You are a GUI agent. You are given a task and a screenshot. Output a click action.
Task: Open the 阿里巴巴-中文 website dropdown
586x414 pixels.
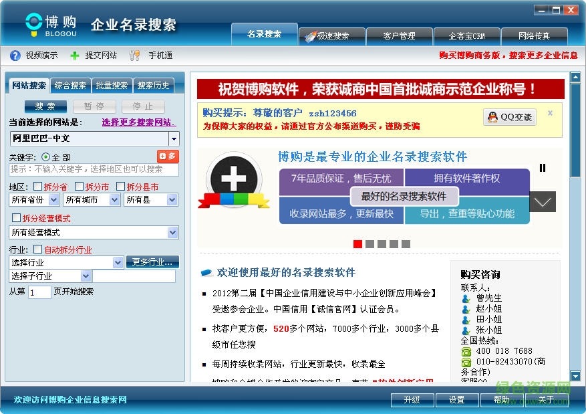(x=174, y=138)
